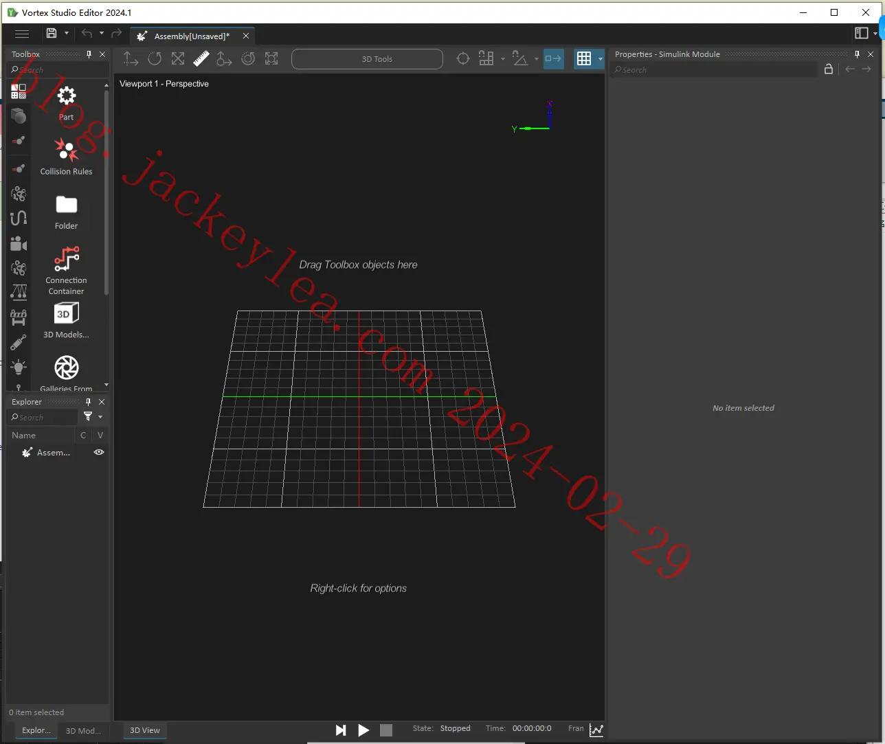Image resolution: width=885 pixels, height=744 pixels.
Task: Click the Stop simulation button
Action: 386,730
